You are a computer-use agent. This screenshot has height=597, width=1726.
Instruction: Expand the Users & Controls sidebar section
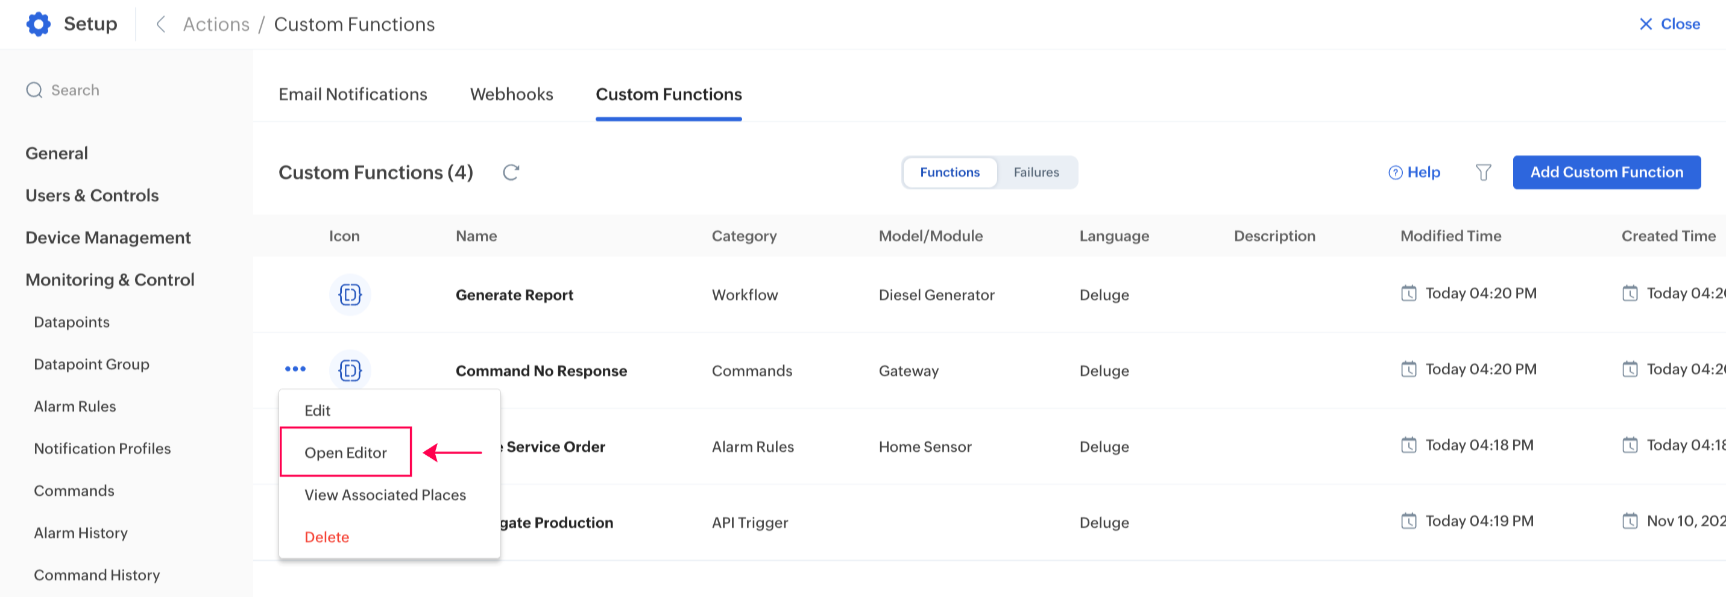coord(92,195)
